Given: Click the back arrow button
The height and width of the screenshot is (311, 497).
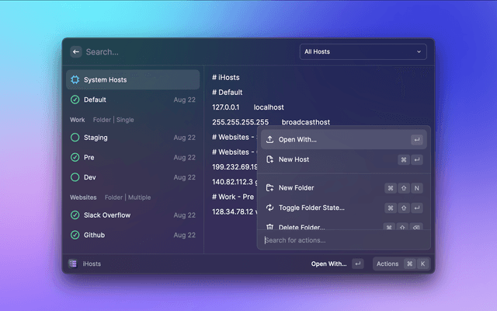Looking at the screenshot, I should point(76,52).
